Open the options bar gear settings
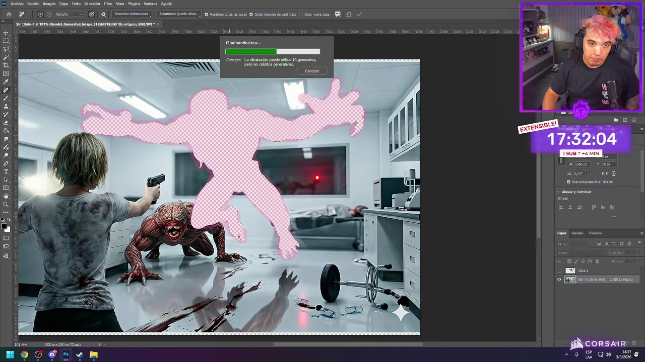This screenshot has height=362, width=645. pos(103,14)
